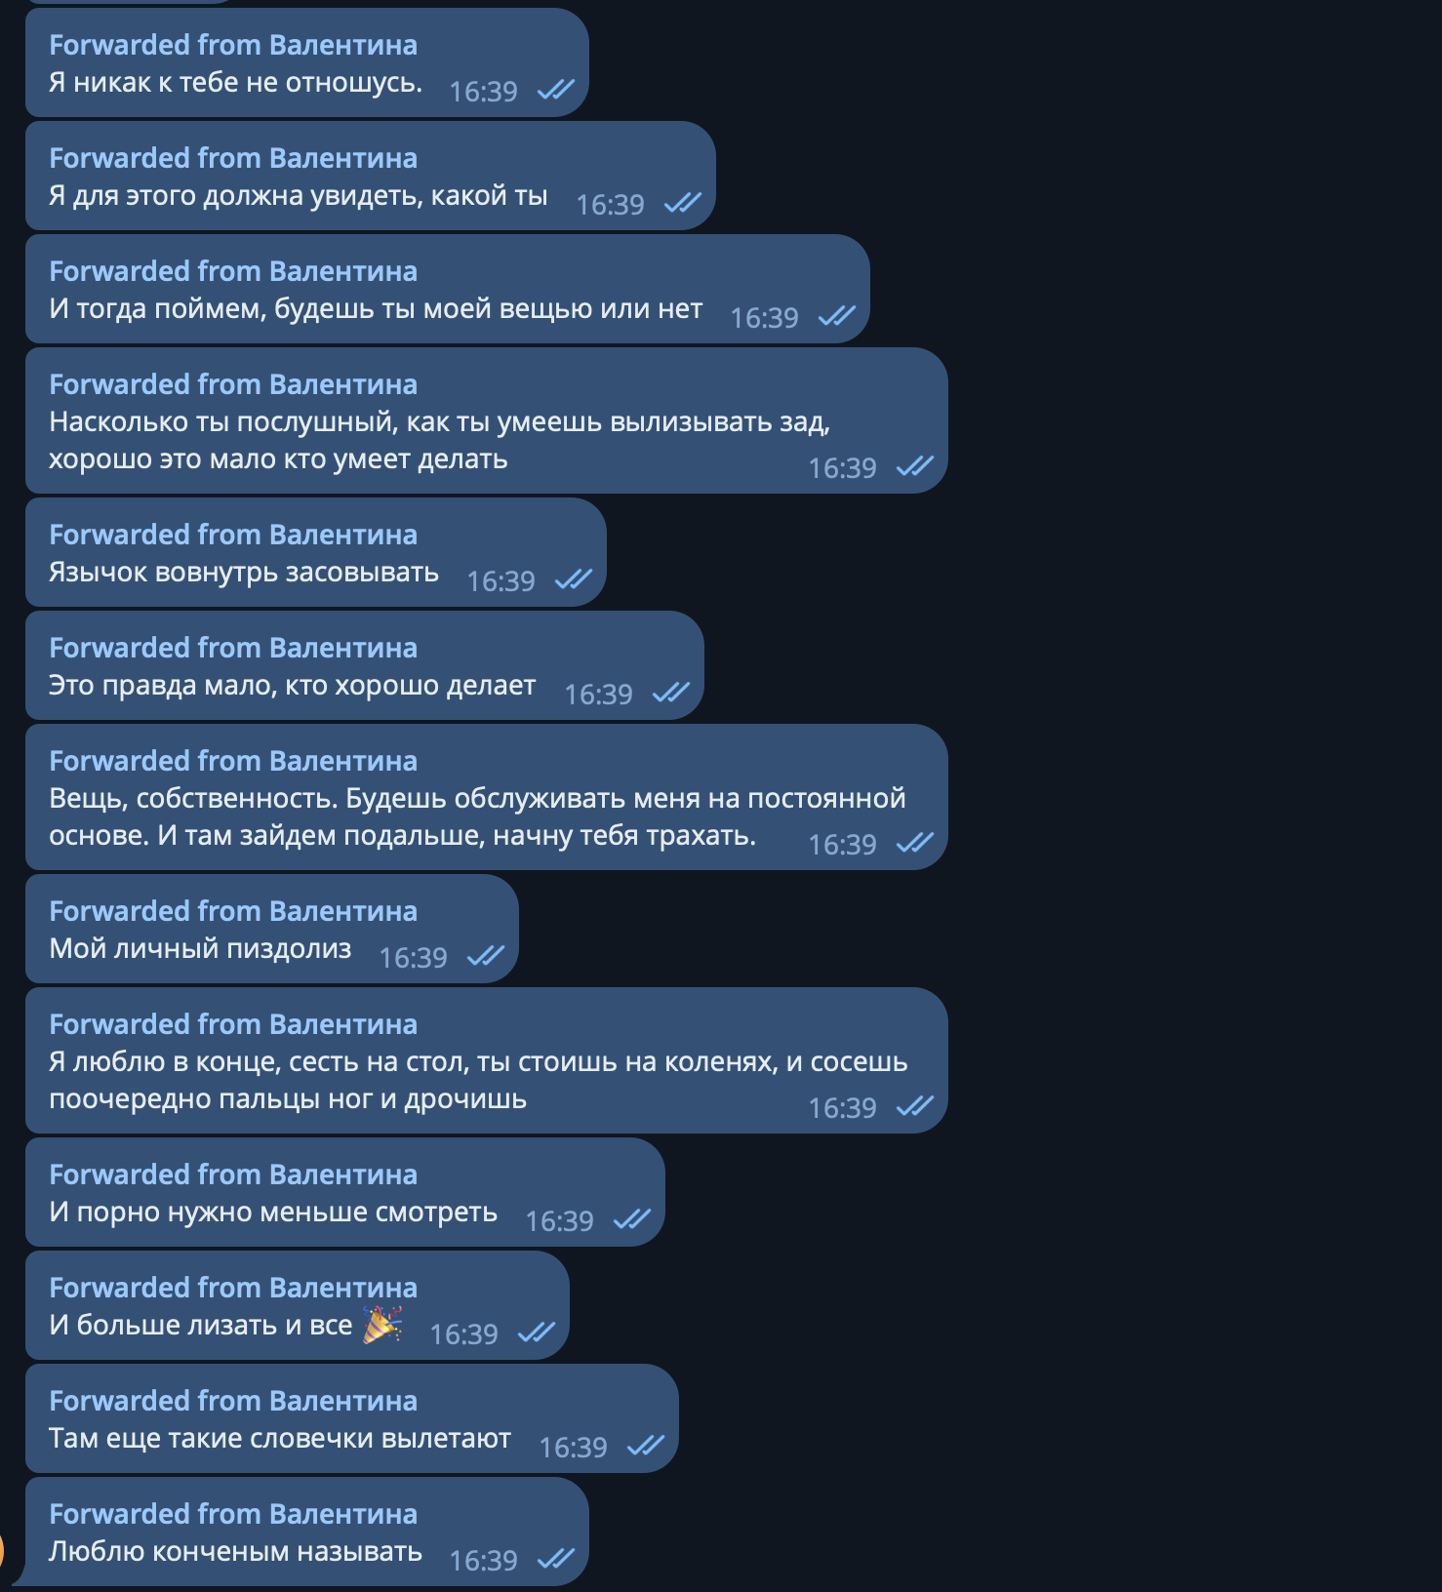Open 'Forwarded from Валентина' header on top message

(x=233, y=45)
